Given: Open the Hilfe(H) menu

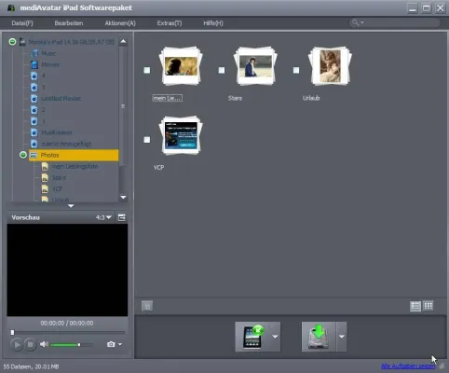Looking at the screenshot, I should [213, 23].
